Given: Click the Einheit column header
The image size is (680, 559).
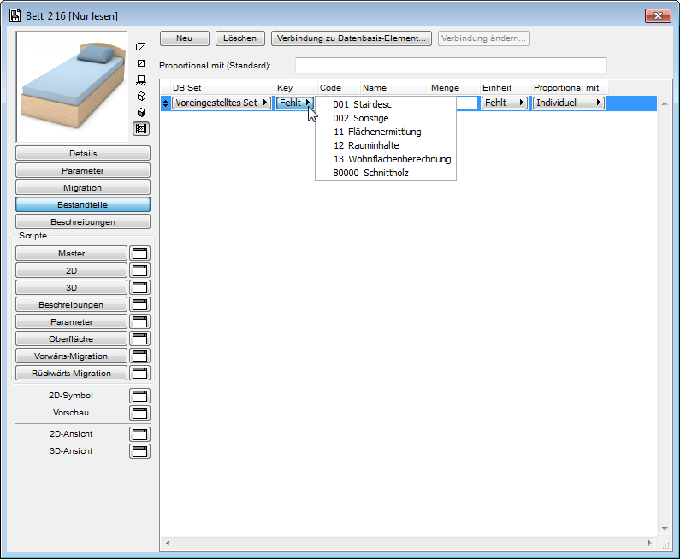Looking at the screenshot, I should (506, 87).
